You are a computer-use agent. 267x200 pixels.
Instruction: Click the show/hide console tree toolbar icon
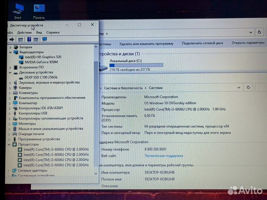[x=20, y=40]
